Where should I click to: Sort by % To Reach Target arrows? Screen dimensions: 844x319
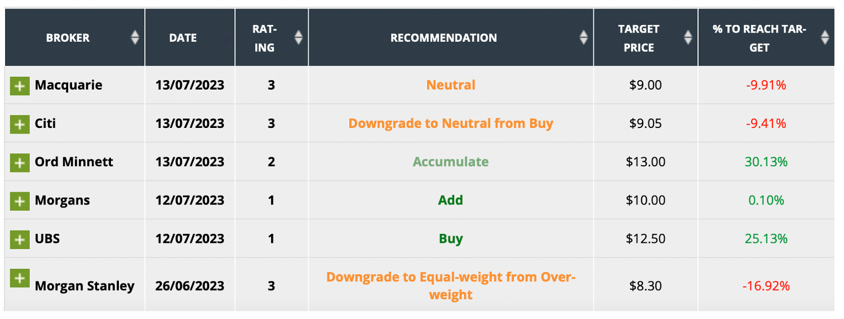tap(825, 38)
